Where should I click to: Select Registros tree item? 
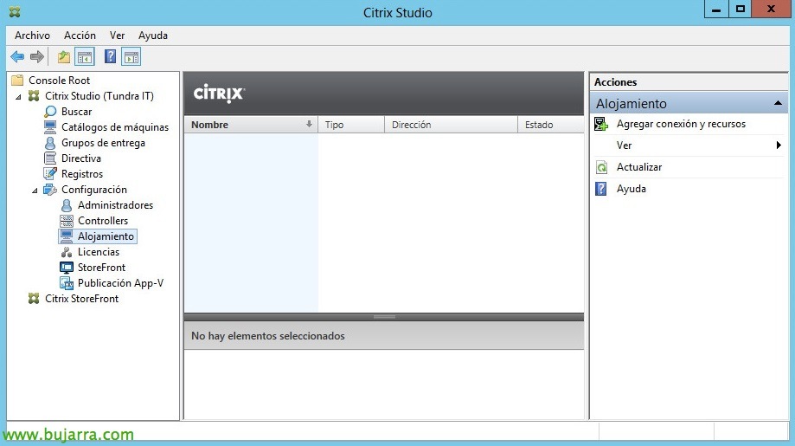click(x=82, y=174)
